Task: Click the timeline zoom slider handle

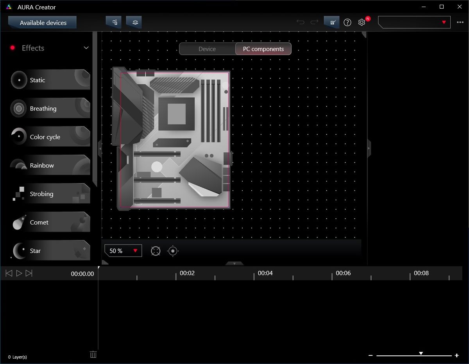Action: click(x=421, y=353)
